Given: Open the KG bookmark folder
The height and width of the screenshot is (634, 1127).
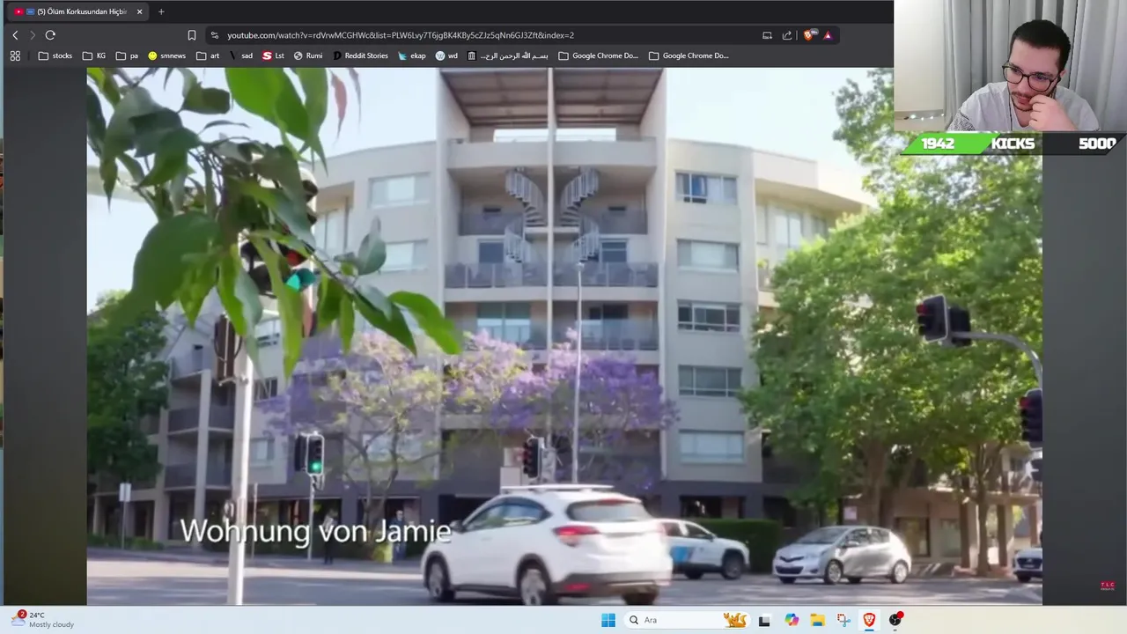Looking at the screenshot, I should pos(94,55).
